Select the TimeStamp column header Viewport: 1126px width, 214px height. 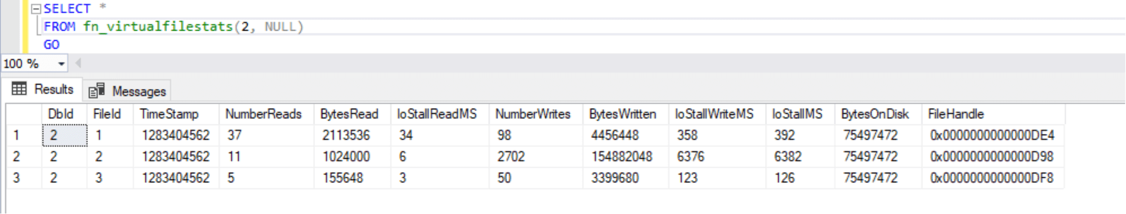point(169,114)
